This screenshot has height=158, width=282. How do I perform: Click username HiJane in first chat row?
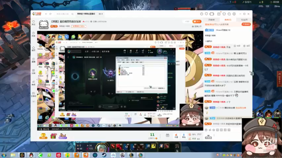tap(223, 30)
